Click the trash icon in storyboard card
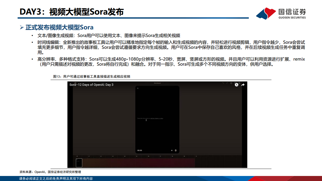322x181 pixels. (x=176, y=150)
